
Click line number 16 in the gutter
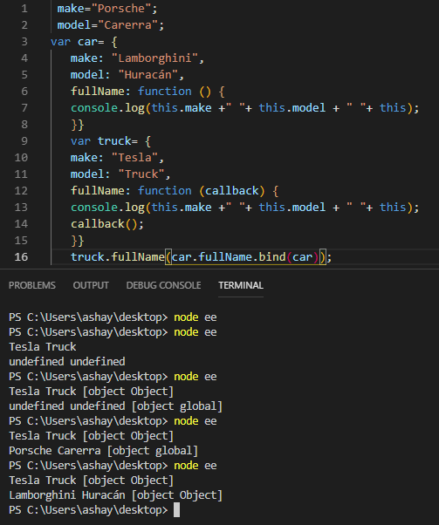coord(21,256)
